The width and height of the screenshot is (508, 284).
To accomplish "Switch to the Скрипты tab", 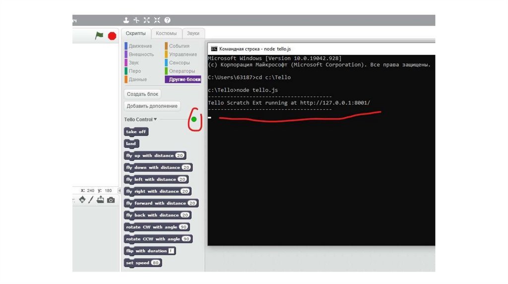I will [x=136, y=33].
